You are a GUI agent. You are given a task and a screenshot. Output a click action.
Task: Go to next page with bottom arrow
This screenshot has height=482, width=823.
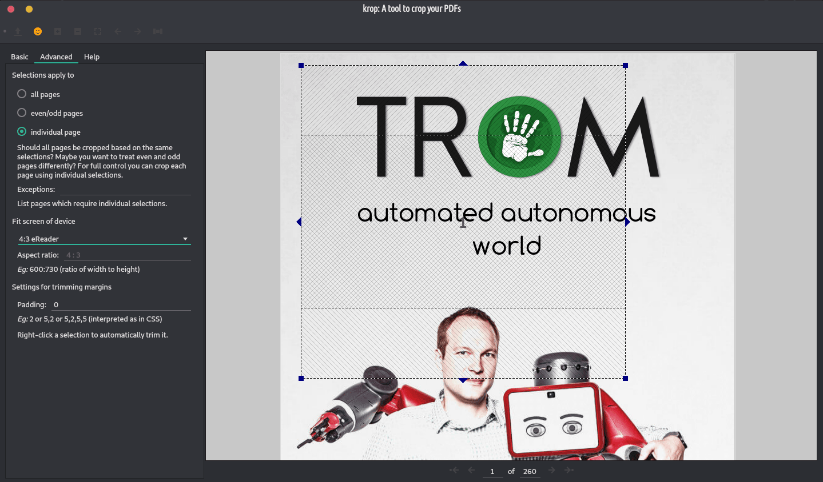click(x=552, y=470)
